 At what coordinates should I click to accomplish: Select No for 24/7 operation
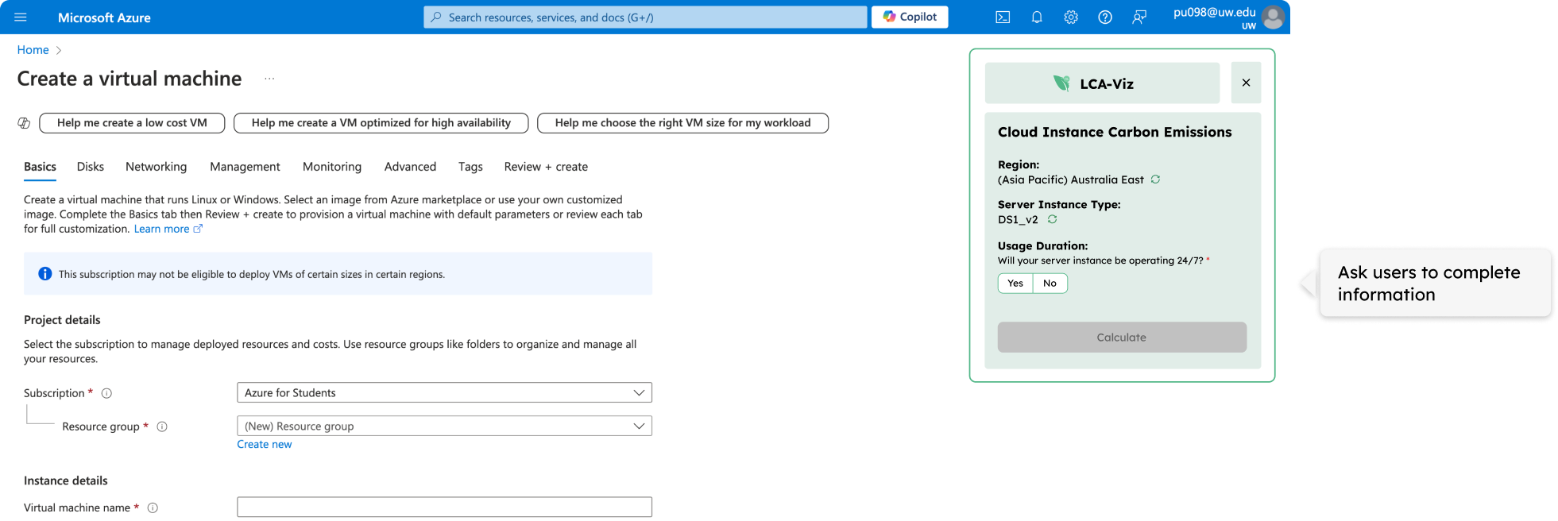[1050, 284]
